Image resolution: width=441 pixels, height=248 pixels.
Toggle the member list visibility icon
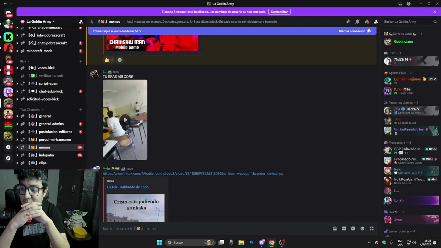click(376, 21)
